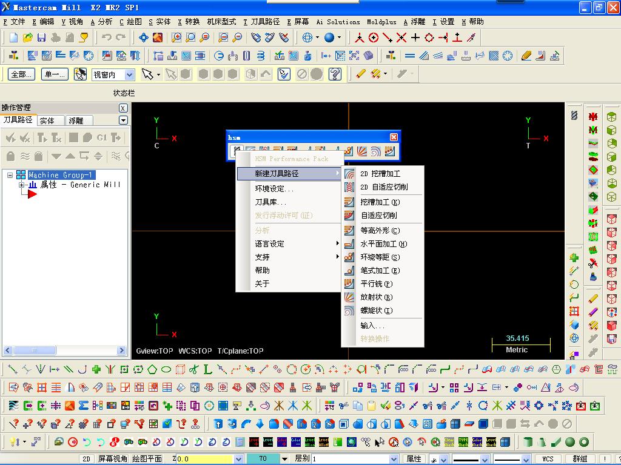
Task: Switch to the 浮雕 Art tab
Action: (x=79, y=120)
